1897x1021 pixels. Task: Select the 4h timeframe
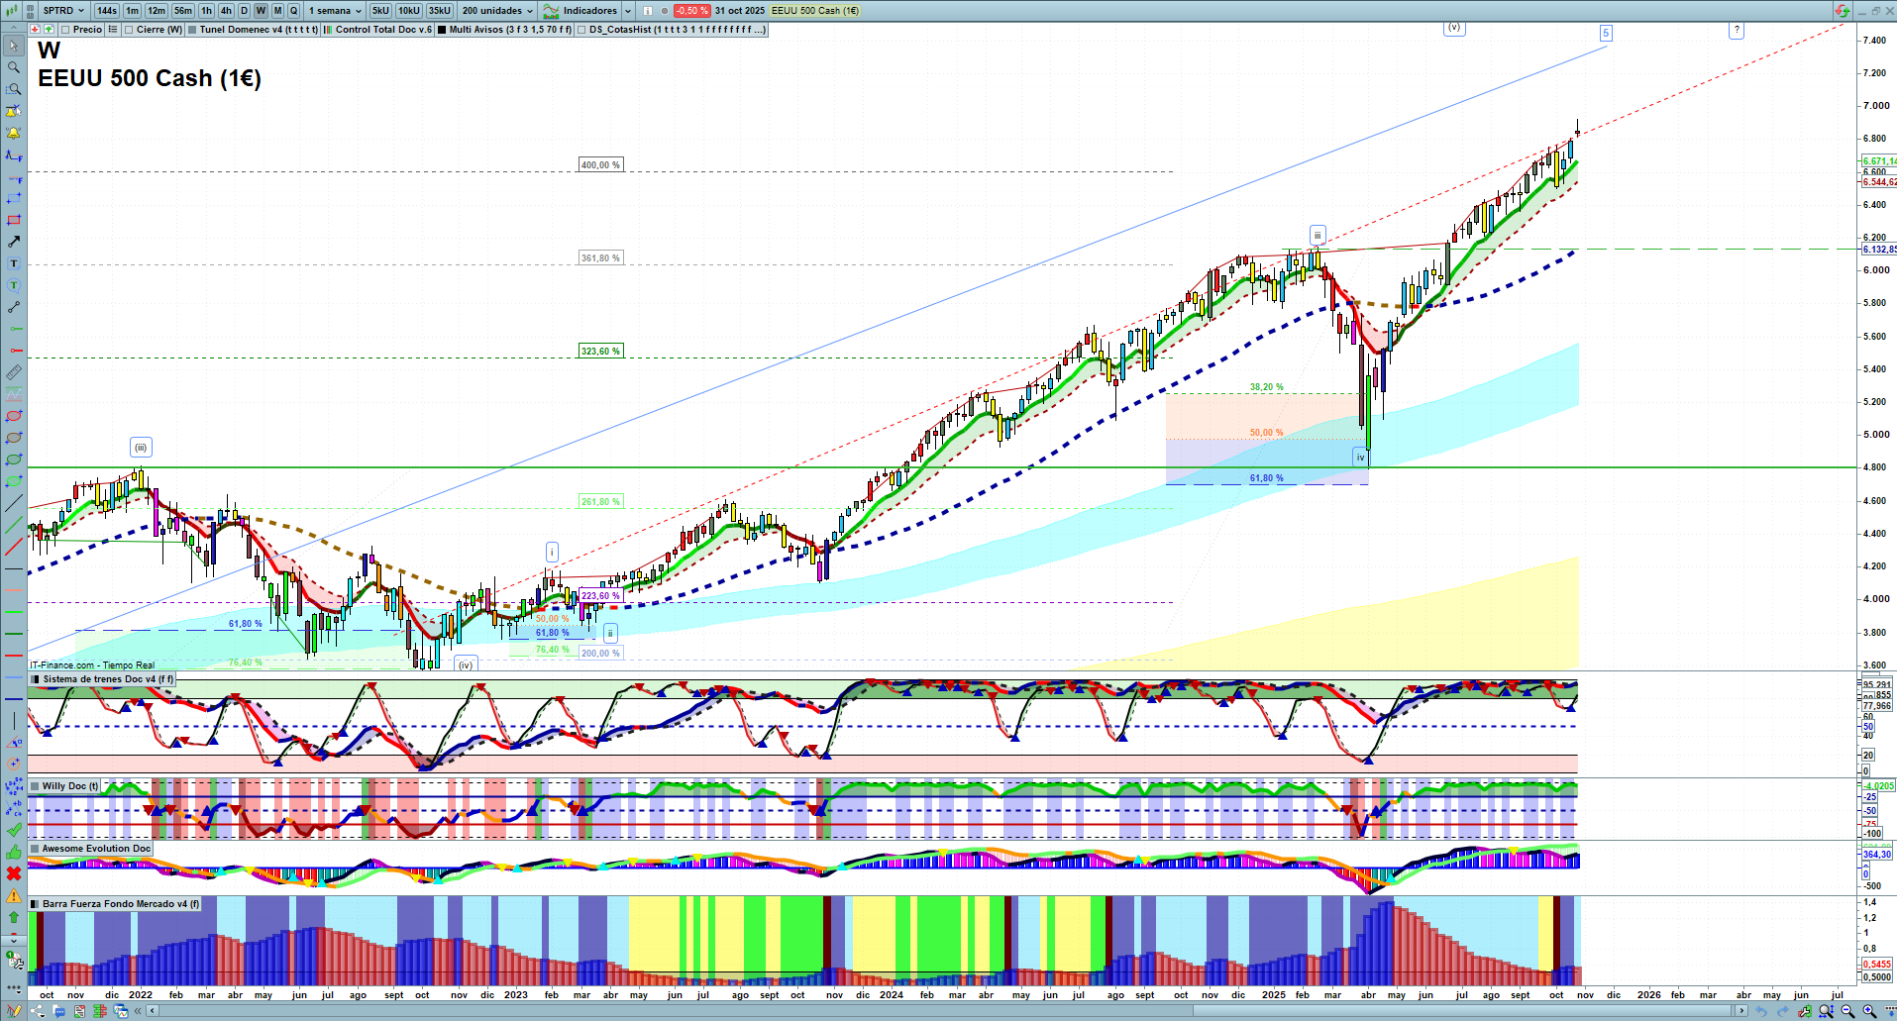[x=226, y=11]
